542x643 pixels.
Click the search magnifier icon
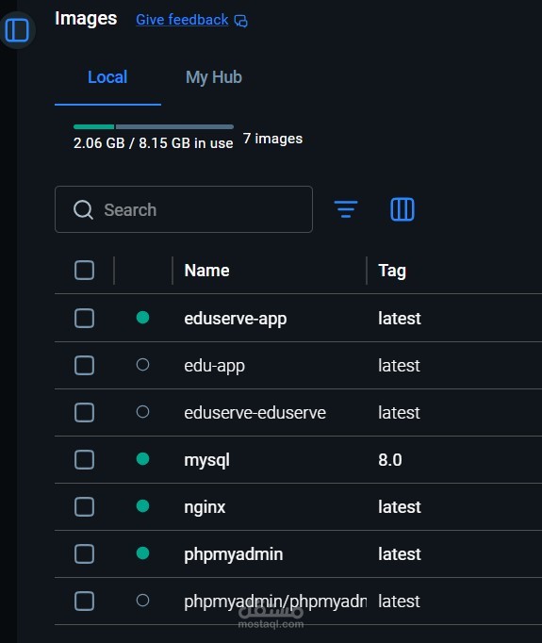(x=83, y=210)
